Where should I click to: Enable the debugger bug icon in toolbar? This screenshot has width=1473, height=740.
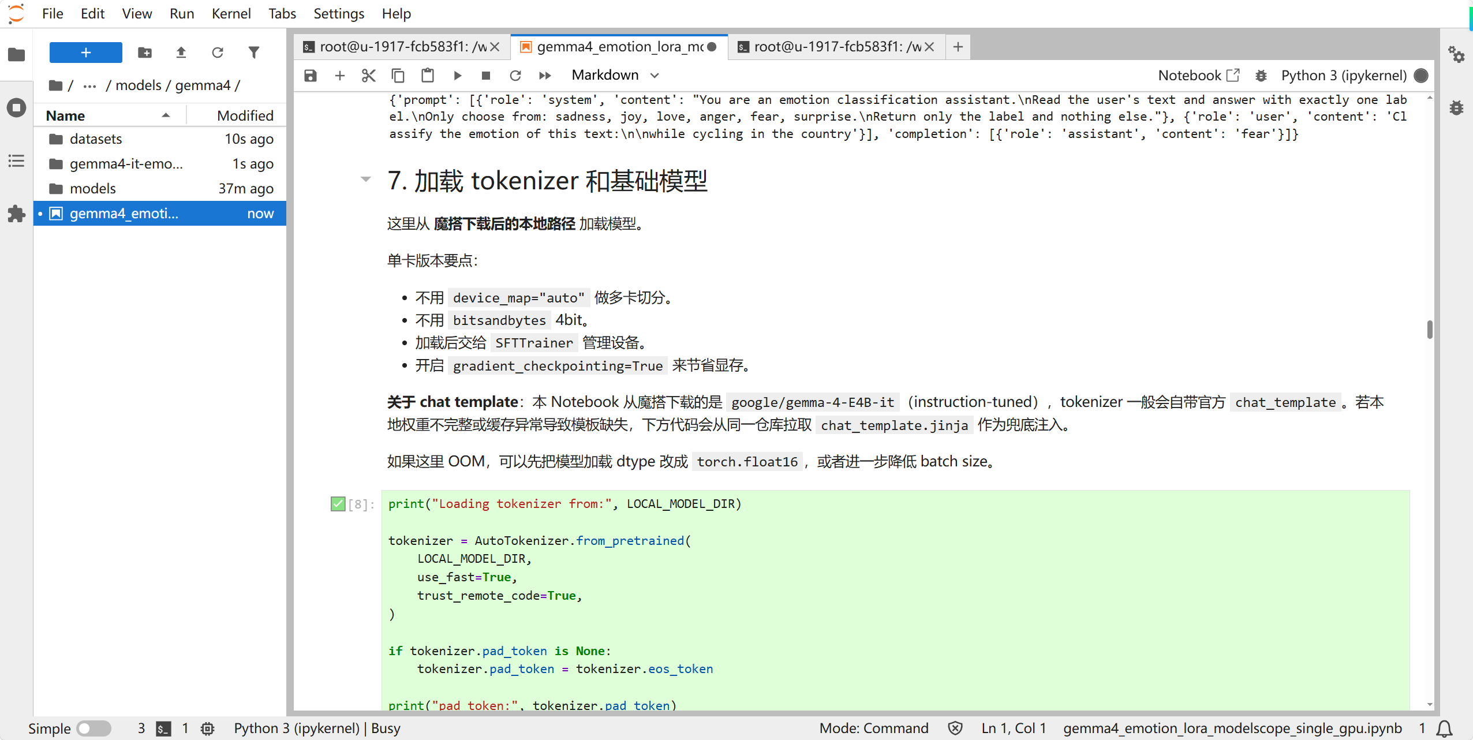click(x=1261, y=76)
